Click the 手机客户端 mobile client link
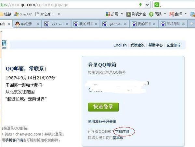 (14, 140)
